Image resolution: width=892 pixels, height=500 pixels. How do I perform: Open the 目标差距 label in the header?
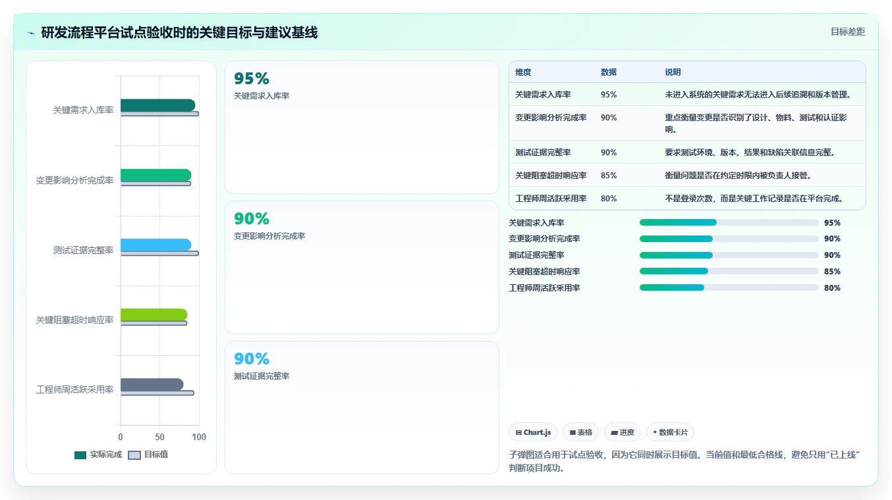pyautogui.click(x=848, y=32)
